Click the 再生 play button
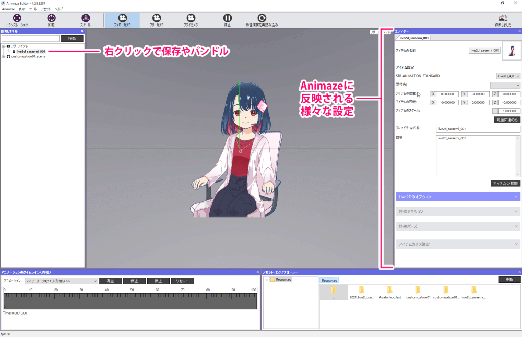Screen dimensions: 522x337 (x=111, y=281)
